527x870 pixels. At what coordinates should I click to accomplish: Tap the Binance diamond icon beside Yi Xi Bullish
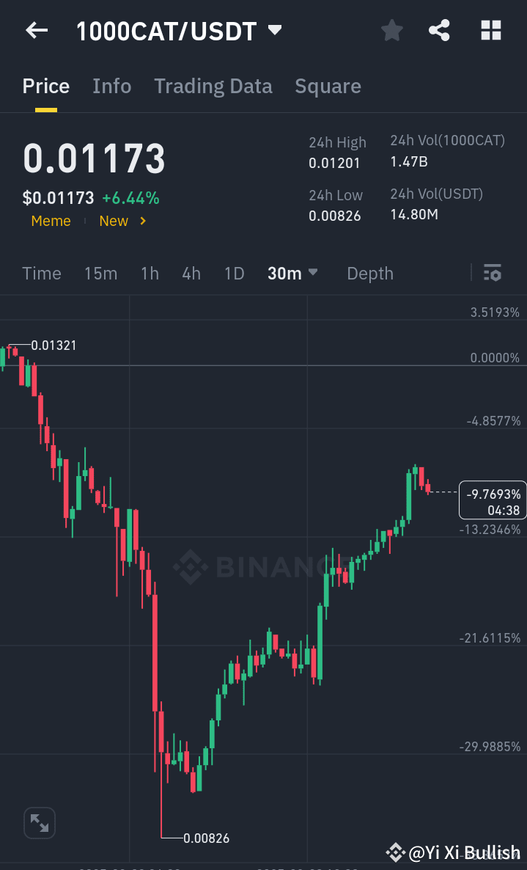pos(397,852)
